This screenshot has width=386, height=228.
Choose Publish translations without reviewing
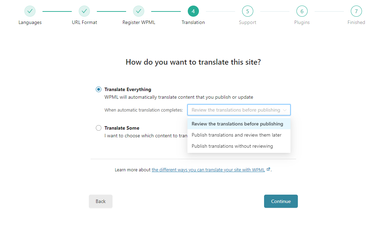[239, 146]
